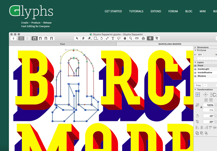Collapse the Layers section
Image resolution: width=217 pixels, height=151 pixels.
click(x=195, y=62)
